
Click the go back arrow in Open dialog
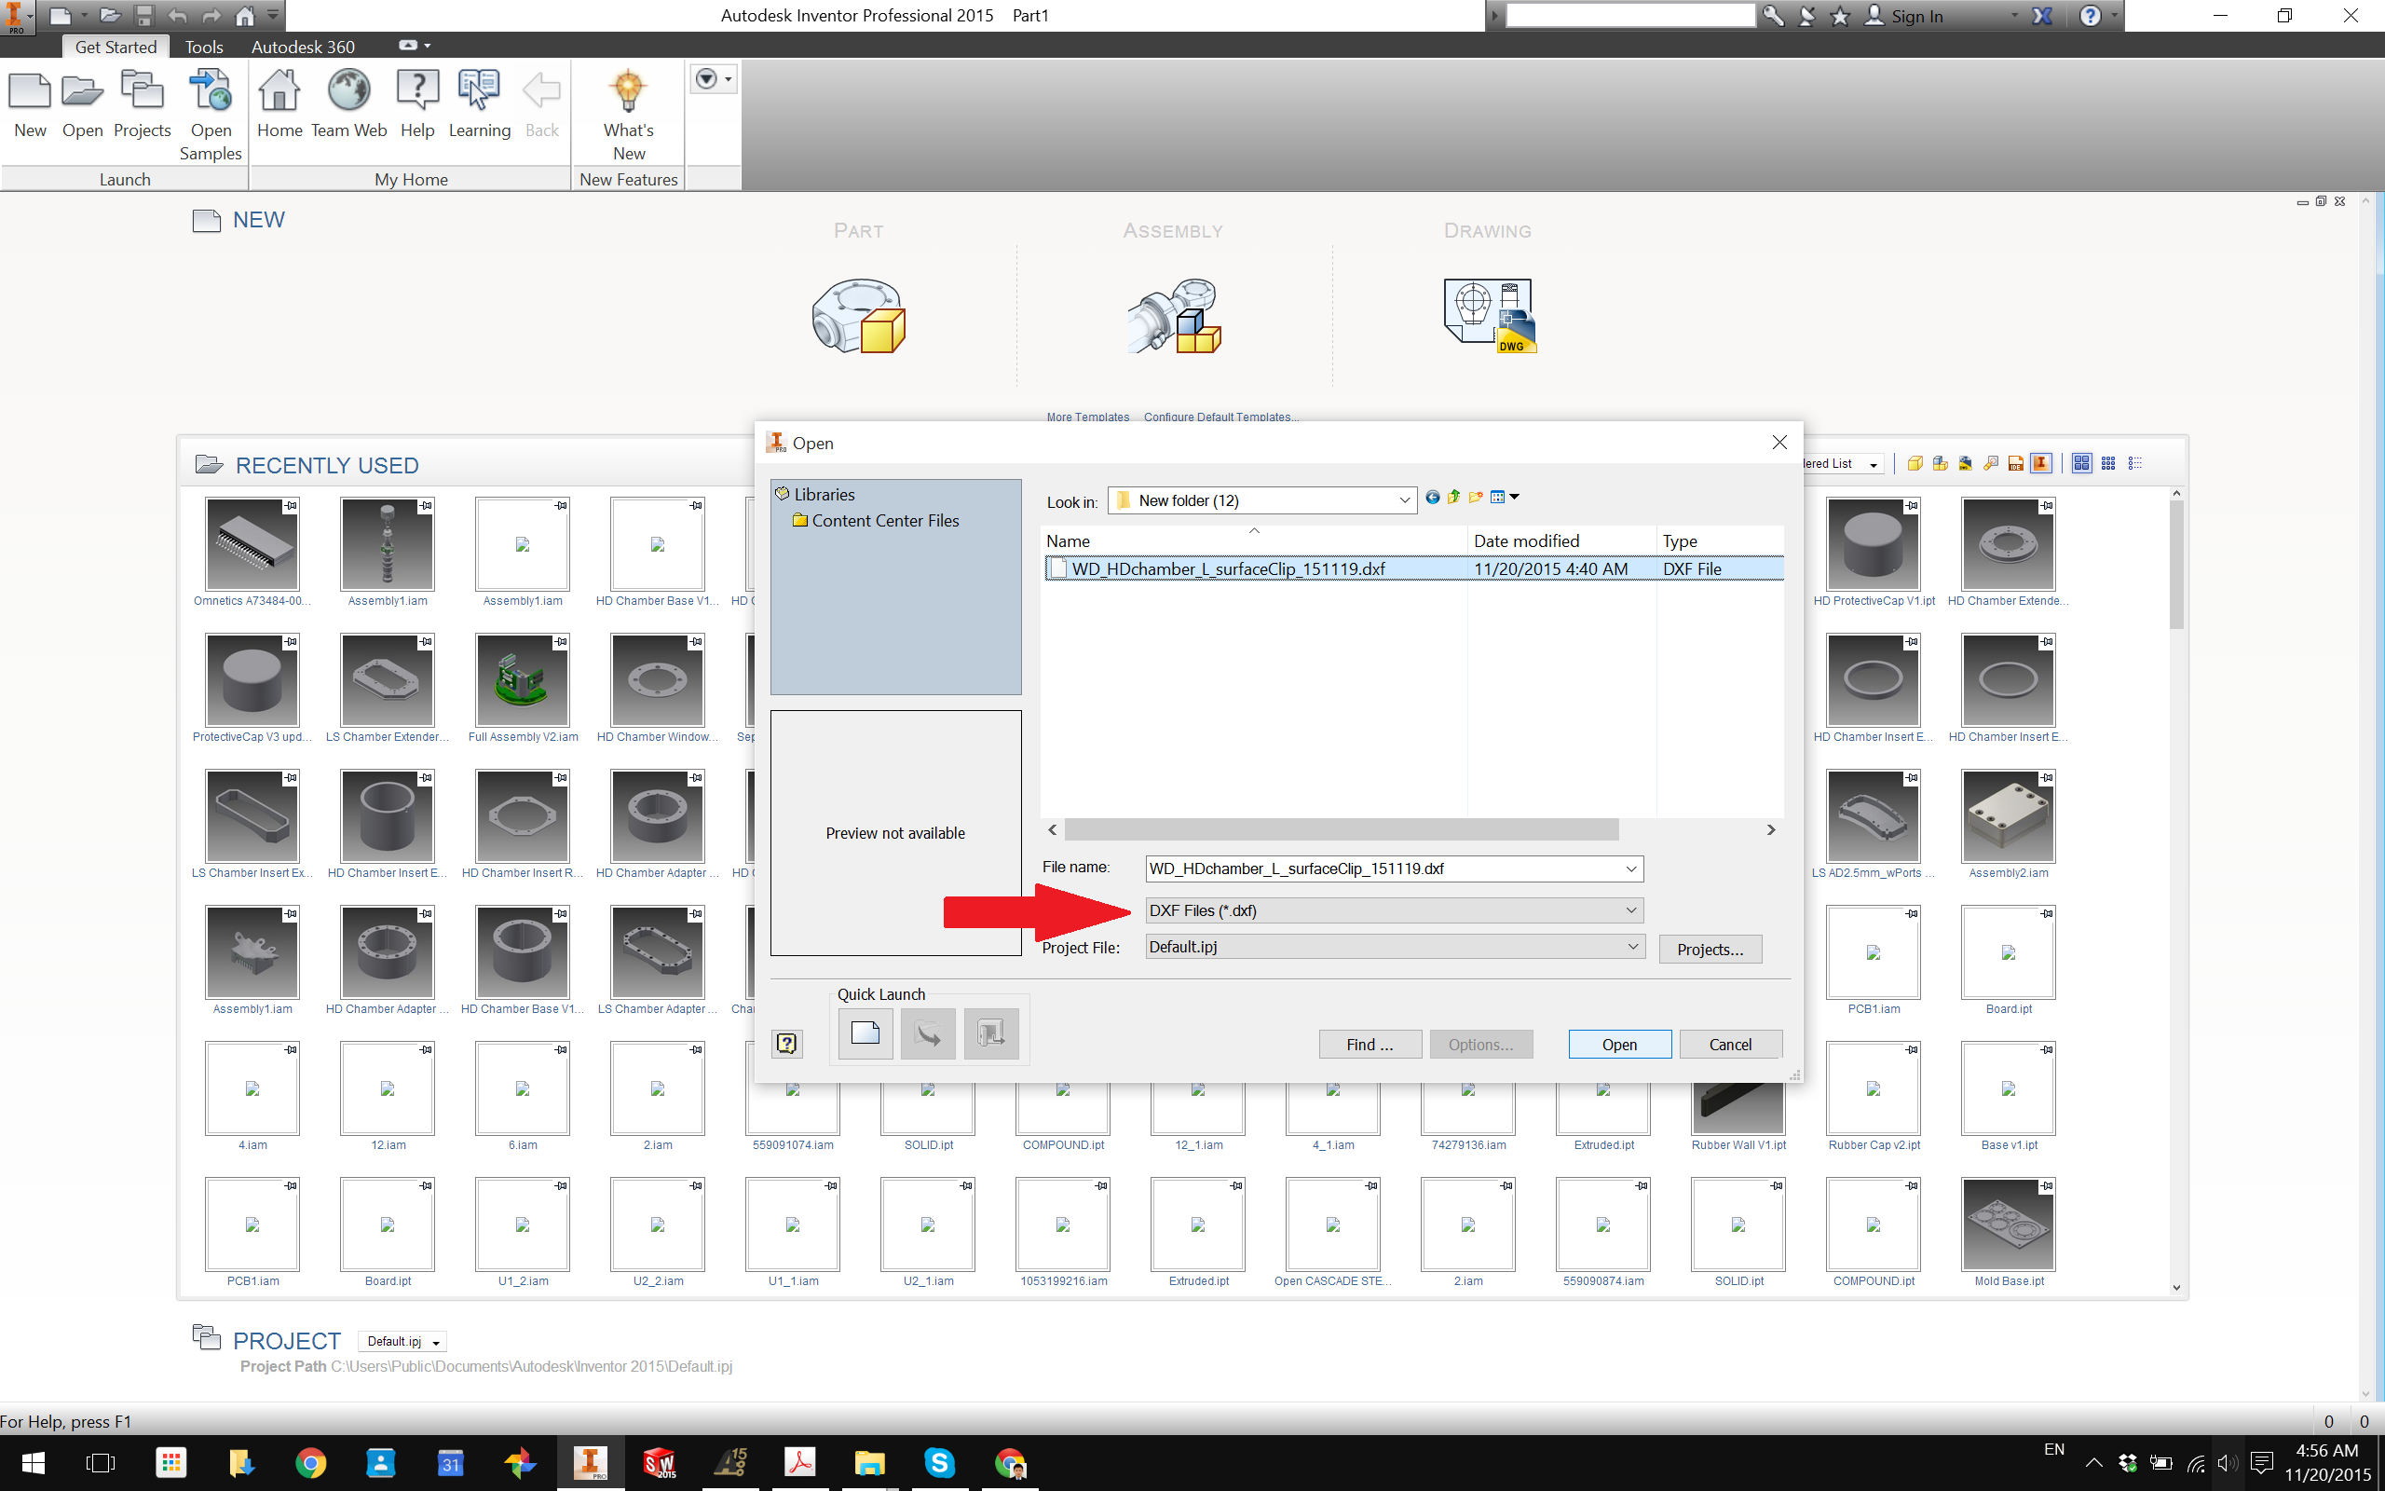[1432, 497]
